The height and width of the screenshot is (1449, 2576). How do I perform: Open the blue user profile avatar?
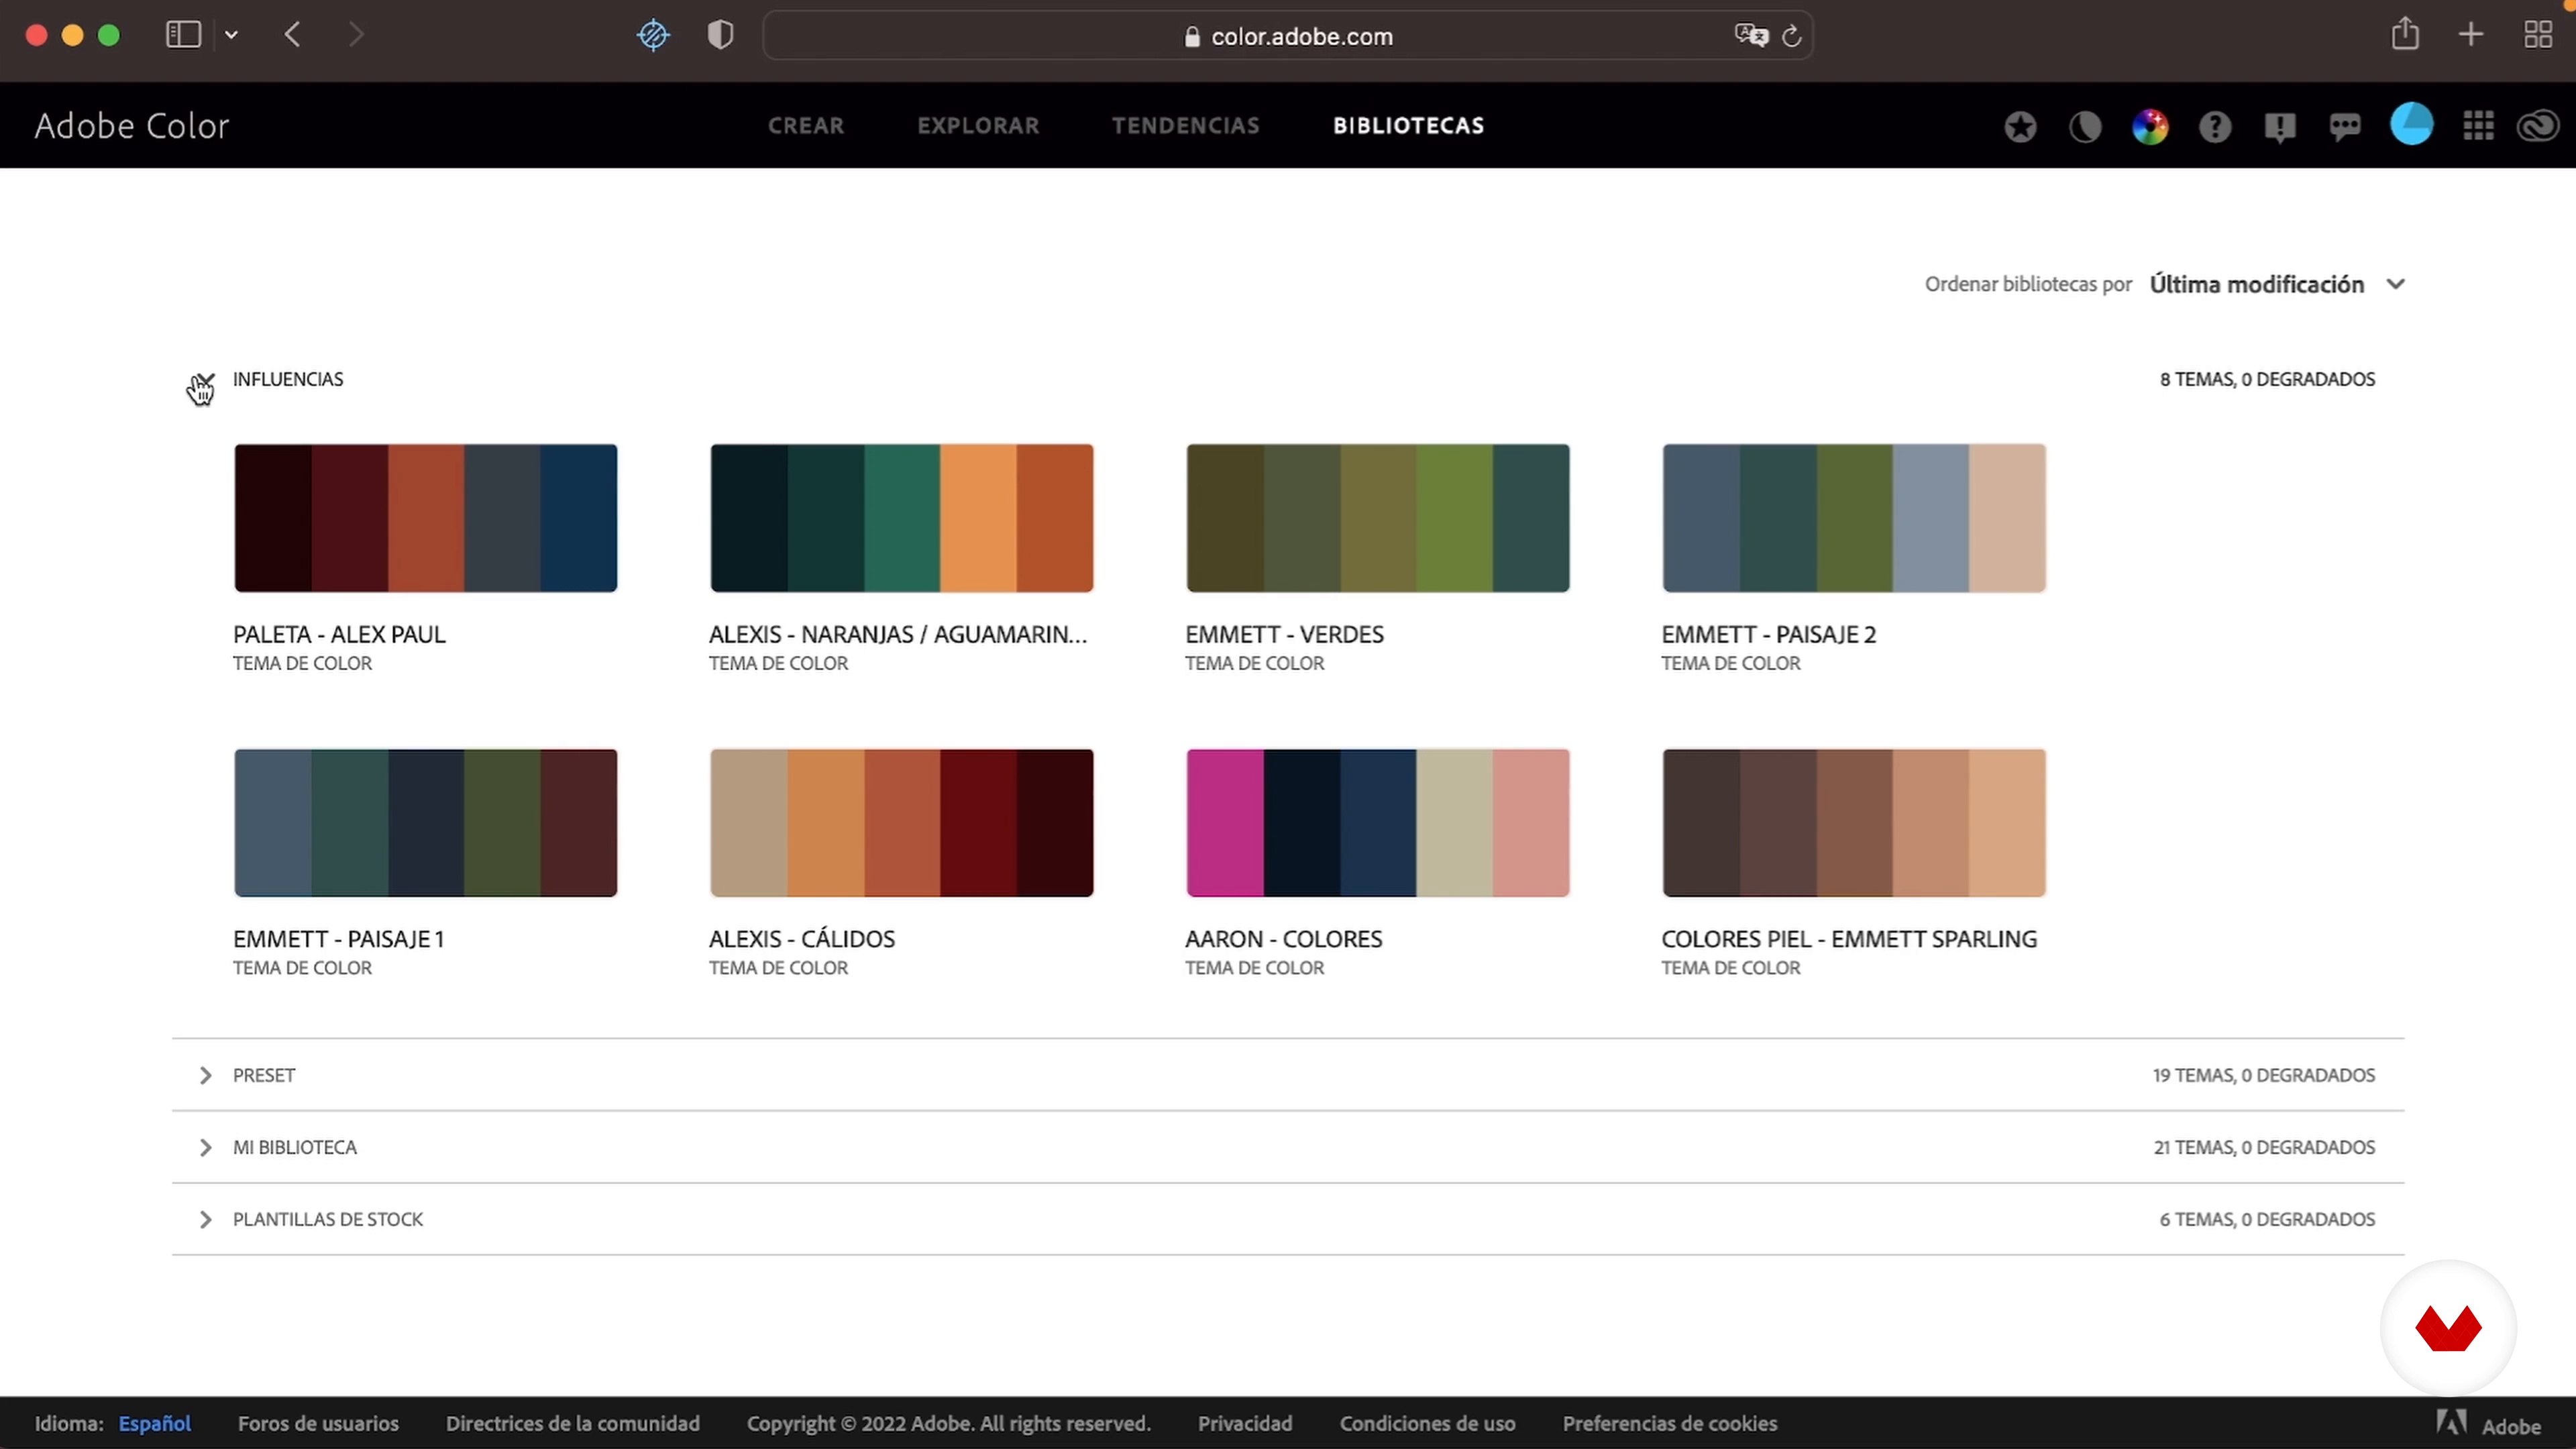pos(2412,125)
